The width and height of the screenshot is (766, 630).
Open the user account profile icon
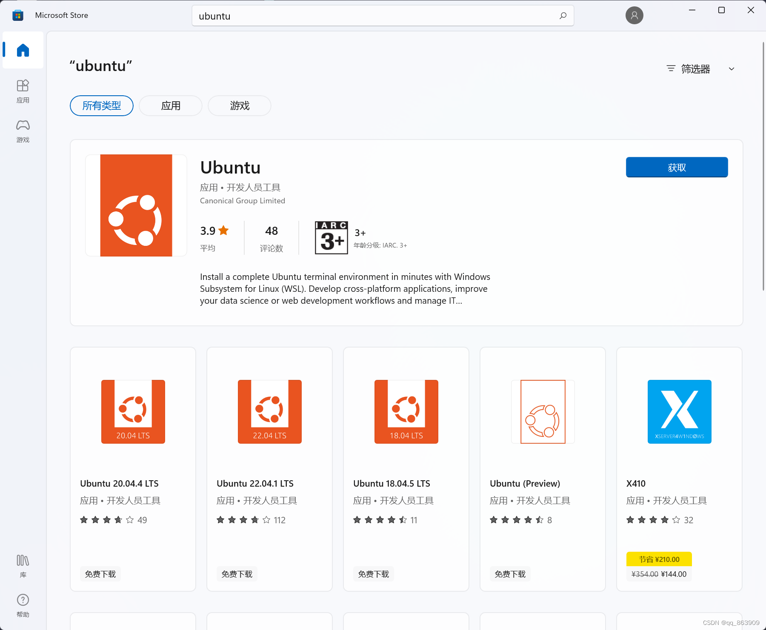point(634,15)
